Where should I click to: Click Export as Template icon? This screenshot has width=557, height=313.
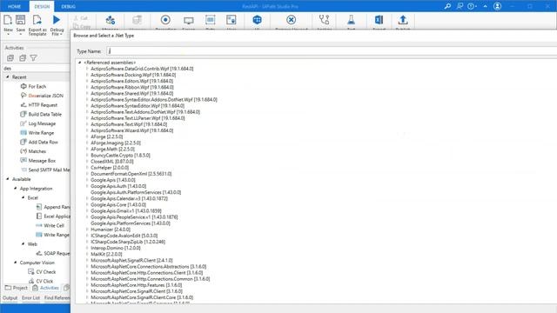click(37, 20)
